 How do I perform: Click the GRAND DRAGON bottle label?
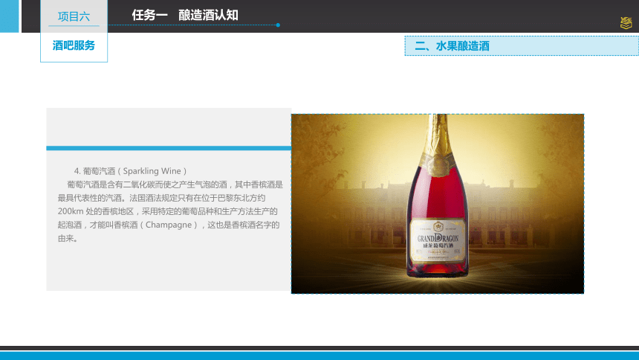pyautogui.click(x=438, y=241)
